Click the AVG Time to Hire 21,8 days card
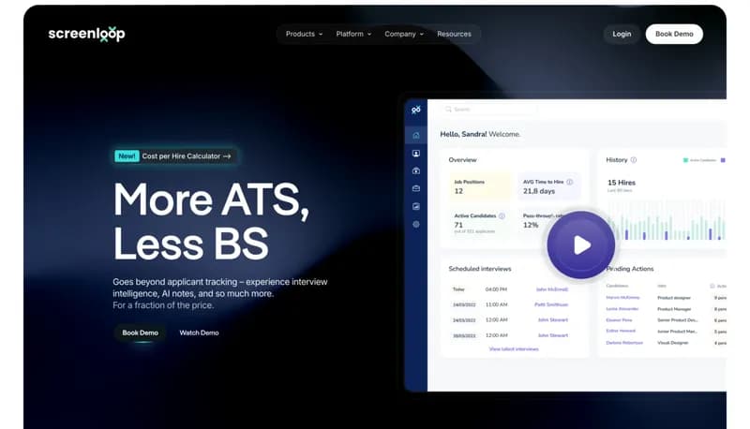The width and height of the screenshot is (750, 429). click(x=548, y=186)
